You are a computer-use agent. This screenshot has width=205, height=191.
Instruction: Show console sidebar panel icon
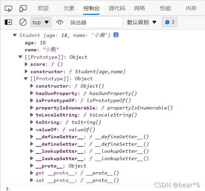coord(8,22)
